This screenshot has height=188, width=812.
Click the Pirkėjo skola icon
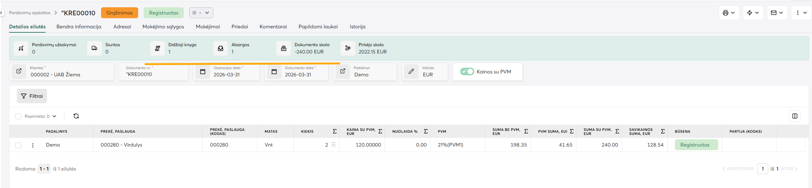click(x=348, y=48)
